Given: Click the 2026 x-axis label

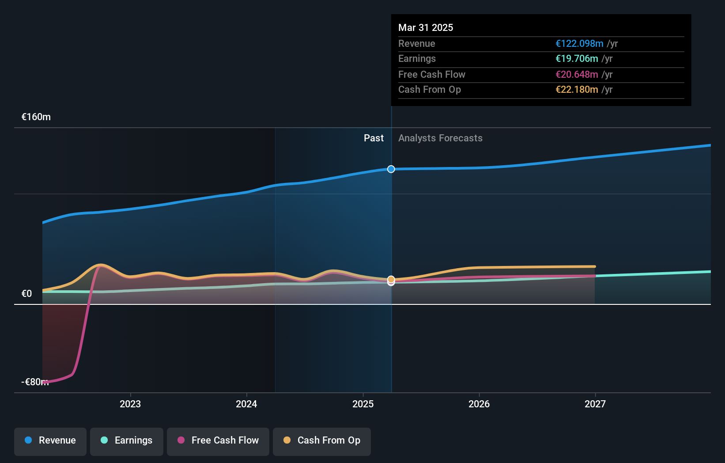Looking at the screenshot, I should point(479,404).
